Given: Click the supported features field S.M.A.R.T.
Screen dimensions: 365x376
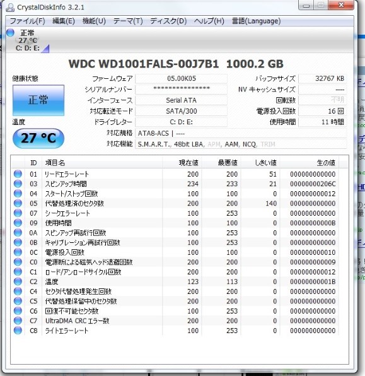Looking at the screenshot, I should click(241, 144).
